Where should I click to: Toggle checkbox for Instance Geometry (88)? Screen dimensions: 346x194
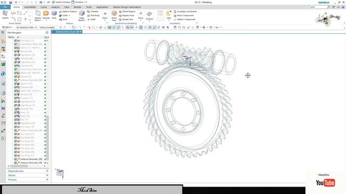(16, 159)
